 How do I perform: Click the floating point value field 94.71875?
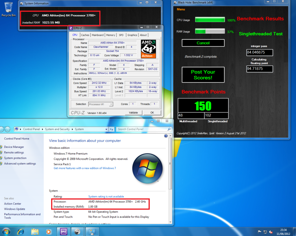point(260,69)
